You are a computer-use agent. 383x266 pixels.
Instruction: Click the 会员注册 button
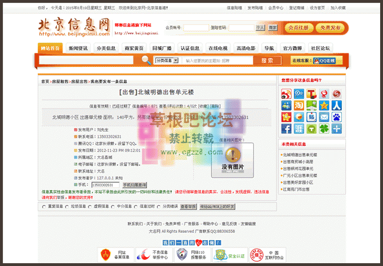point(299,28)
